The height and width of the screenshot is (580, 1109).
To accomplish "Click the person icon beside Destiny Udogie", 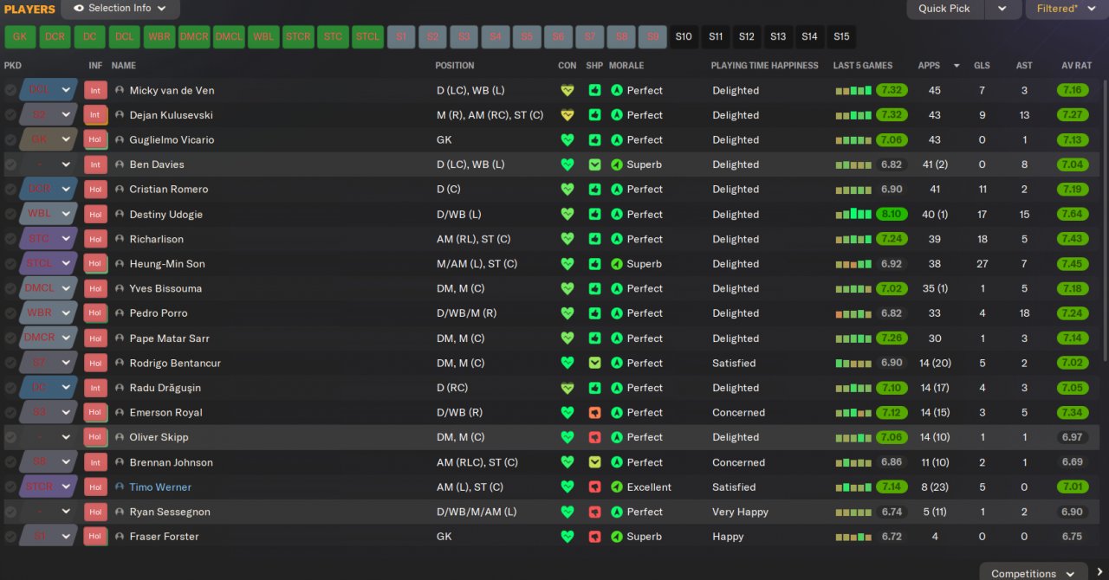I will [120, 215].
